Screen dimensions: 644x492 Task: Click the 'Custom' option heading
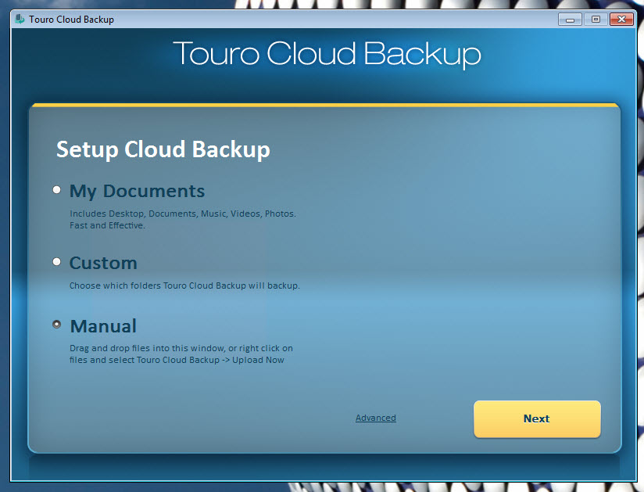(103, 263)
